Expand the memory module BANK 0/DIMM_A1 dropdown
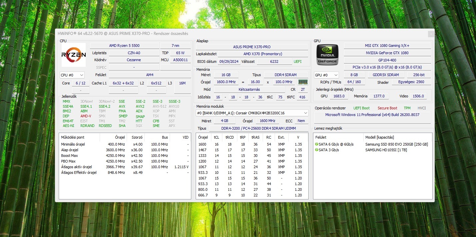 tap(252, 113)
